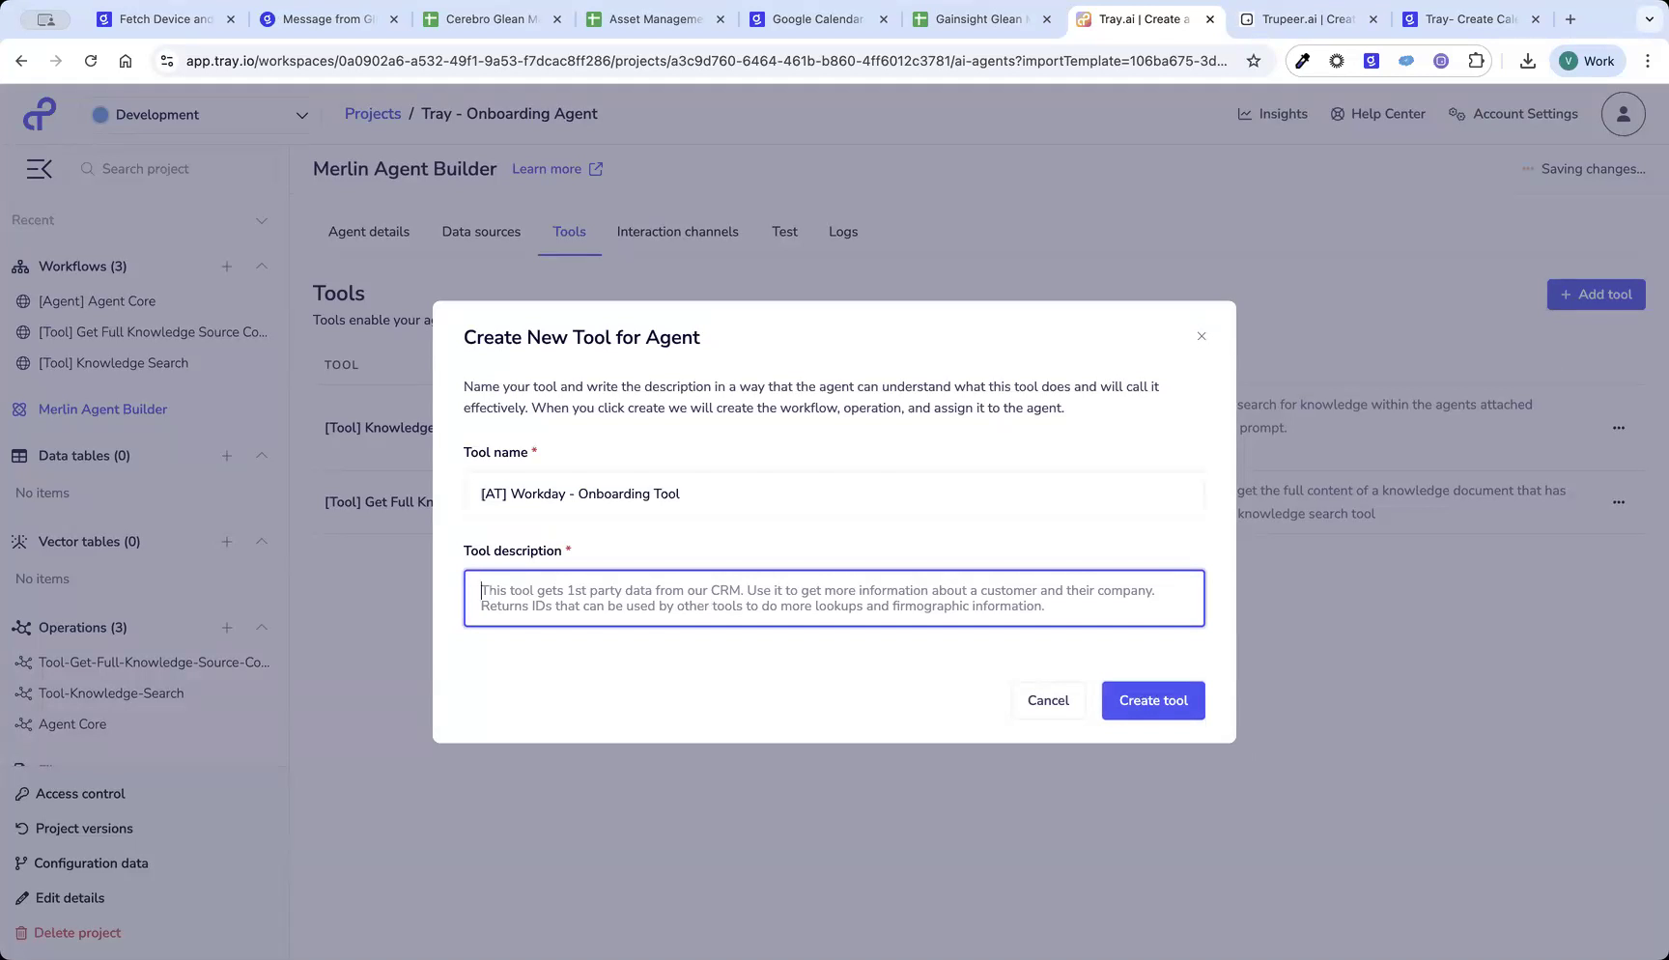
Task: Add a new operation with the plus icon
Action: pos(227,627)
